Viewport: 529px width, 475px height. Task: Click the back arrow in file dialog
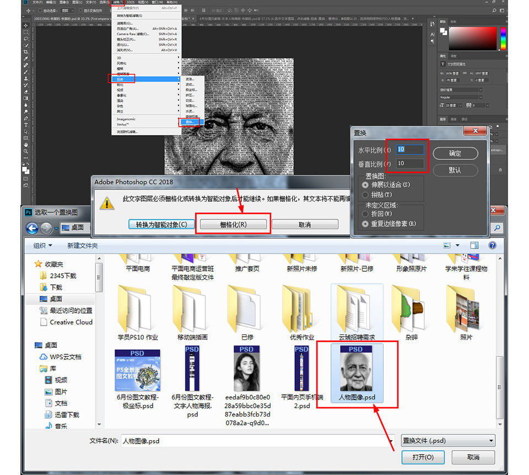click(x=32, y=228)
